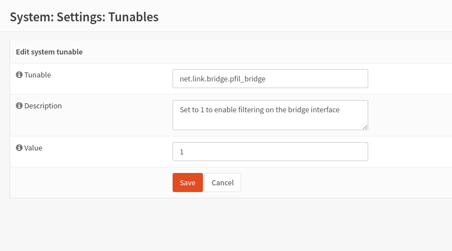Click the blank page area below the form
The image size is (452, 251).
tap(225, 225)
